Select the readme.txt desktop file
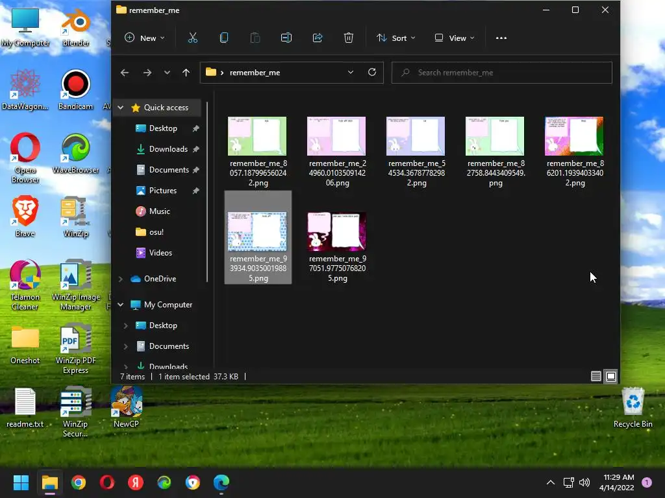Image resolution: width=665 pixels, height=498 pixels. pos(25,409)
